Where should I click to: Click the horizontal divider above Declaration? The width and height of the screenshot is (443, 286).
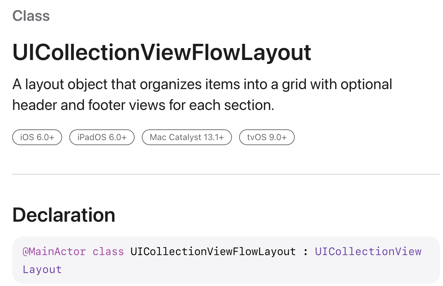(226, 174)
